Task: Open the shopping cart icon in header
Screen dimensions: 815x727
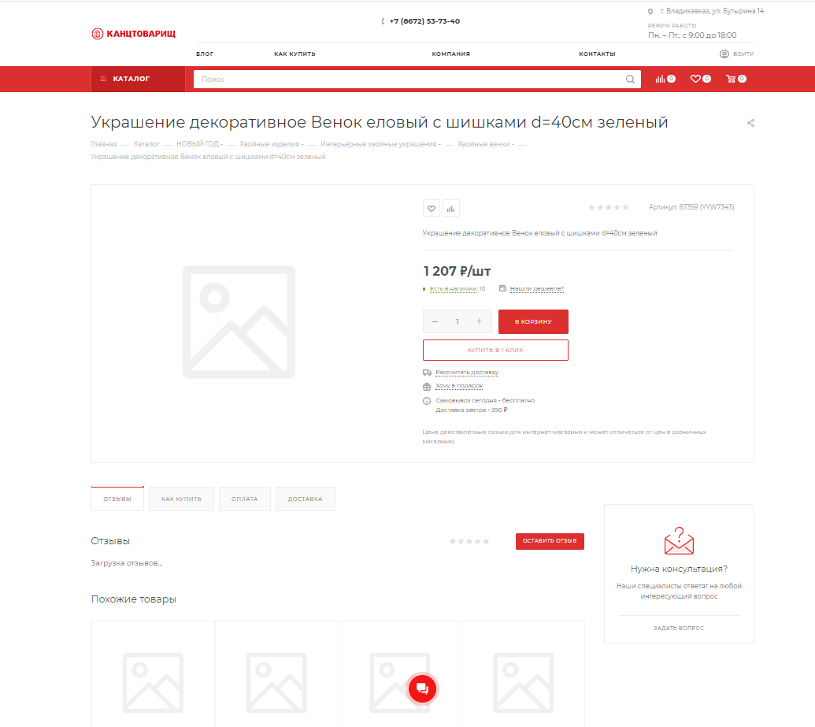Action: tap(733, 79)
